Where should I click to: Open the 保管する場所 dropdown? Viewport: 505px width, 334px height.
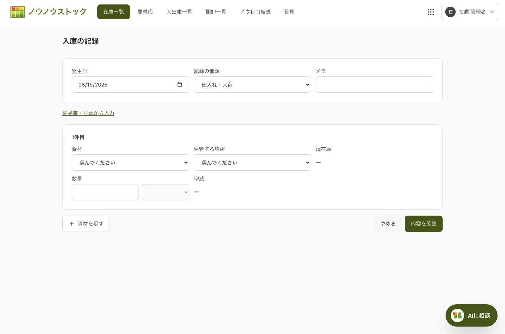click(x=252, y=163)
